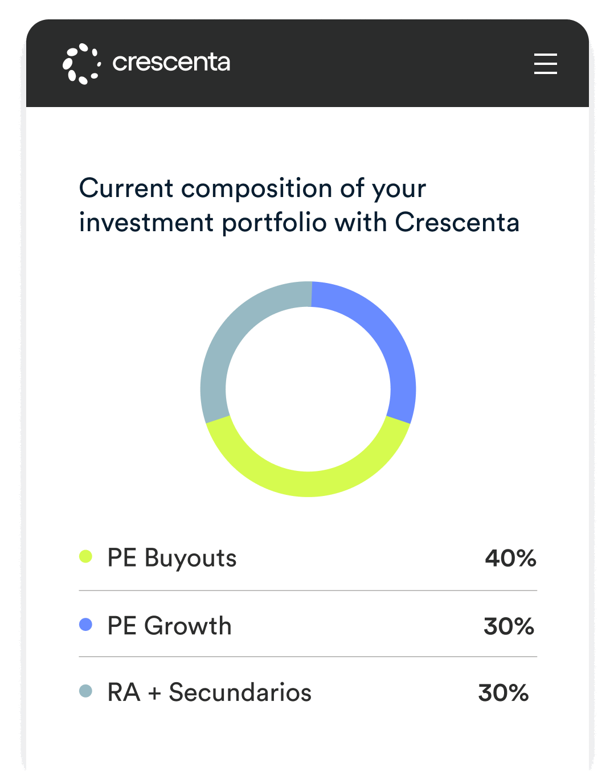Click the 30% value for PE Growth
614x771 pixels.
click(x=509, y=626)
